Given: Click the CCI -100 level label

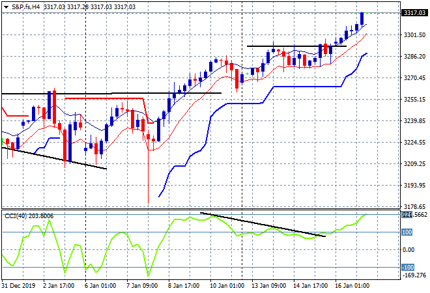Looking at the screenshot, I should (408, 267).
